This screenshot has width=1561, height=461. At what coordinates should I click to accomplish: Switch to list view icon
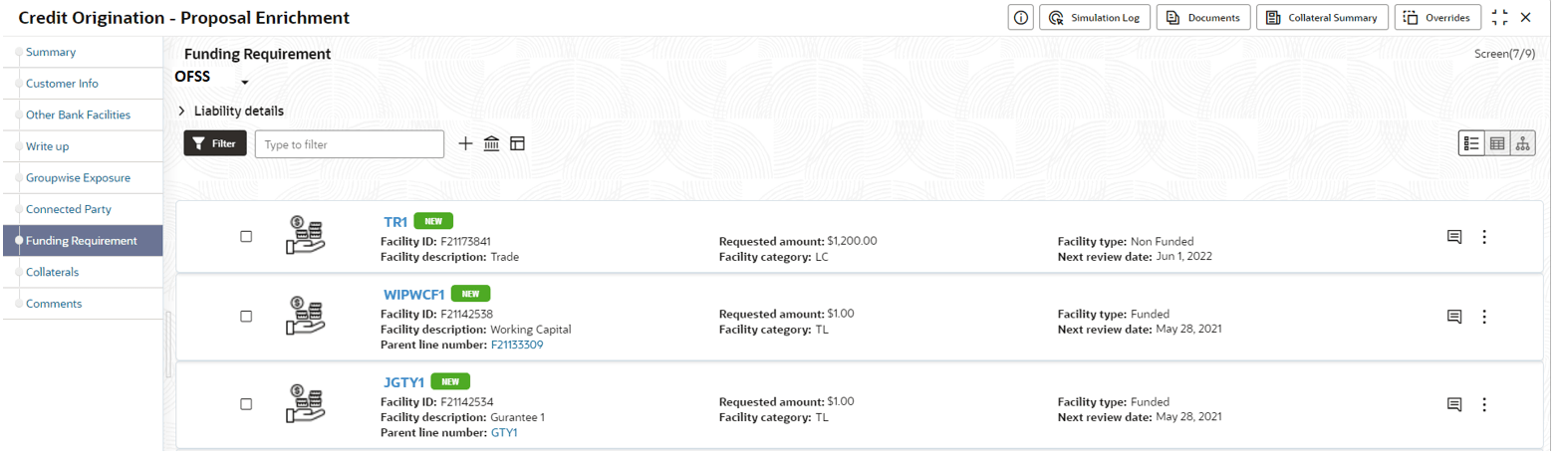point(1471,143)
